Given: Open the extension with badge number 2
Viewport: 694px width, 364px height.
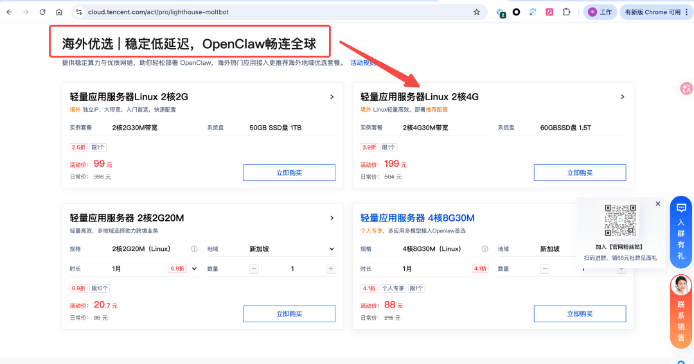Looking at the screenshot, I should click(x=501, y=13).
